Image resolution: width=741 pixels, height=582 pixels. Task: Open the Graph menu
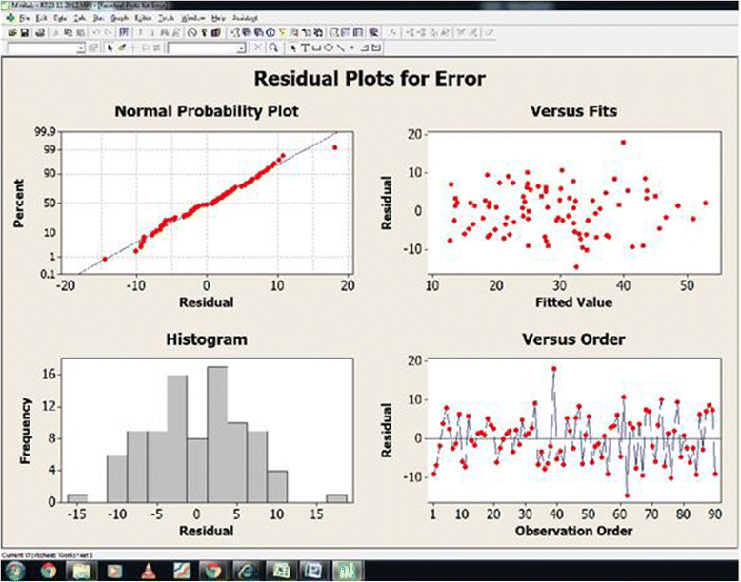tap(120, 18)
